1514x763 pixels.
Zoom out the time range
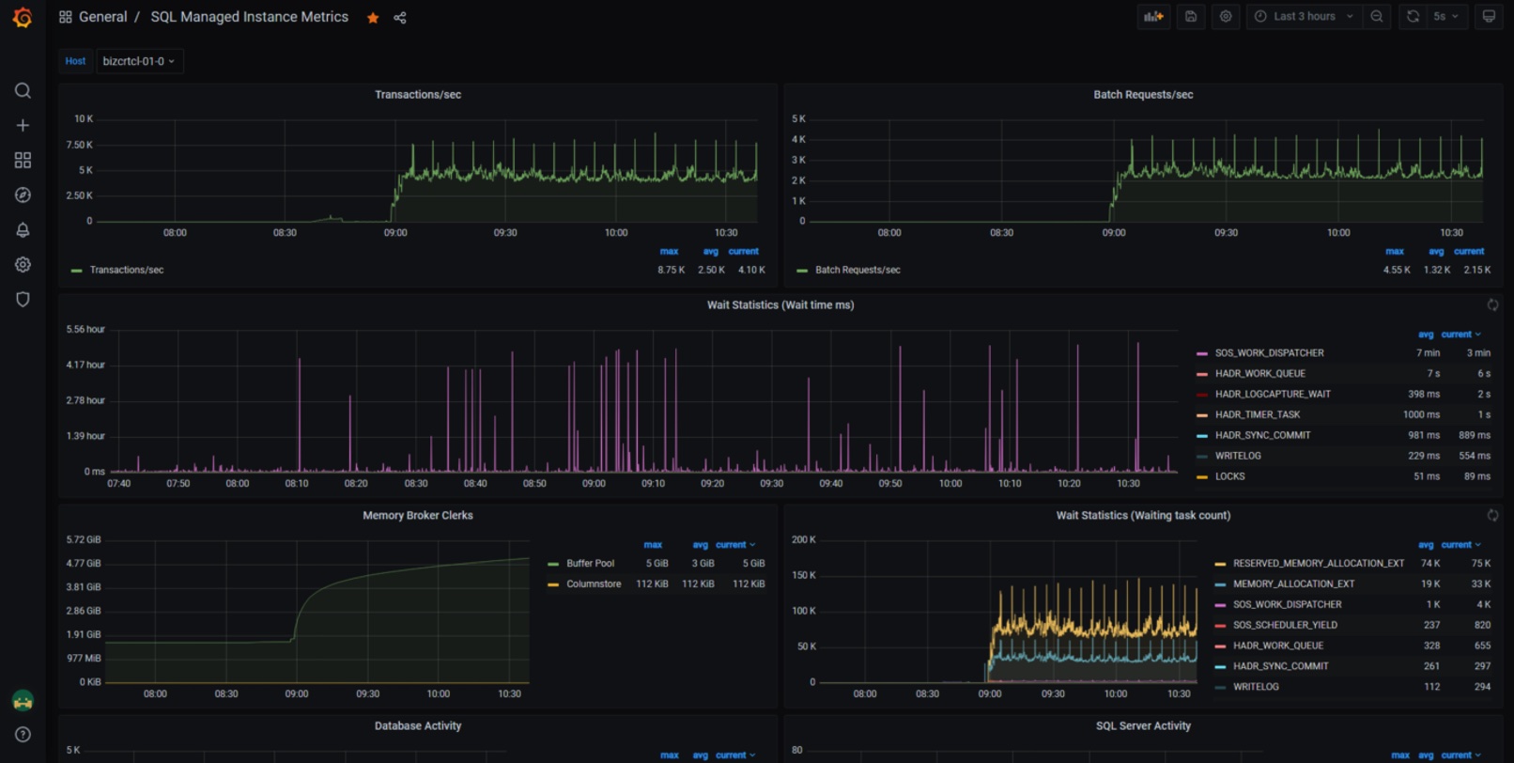1377,16
